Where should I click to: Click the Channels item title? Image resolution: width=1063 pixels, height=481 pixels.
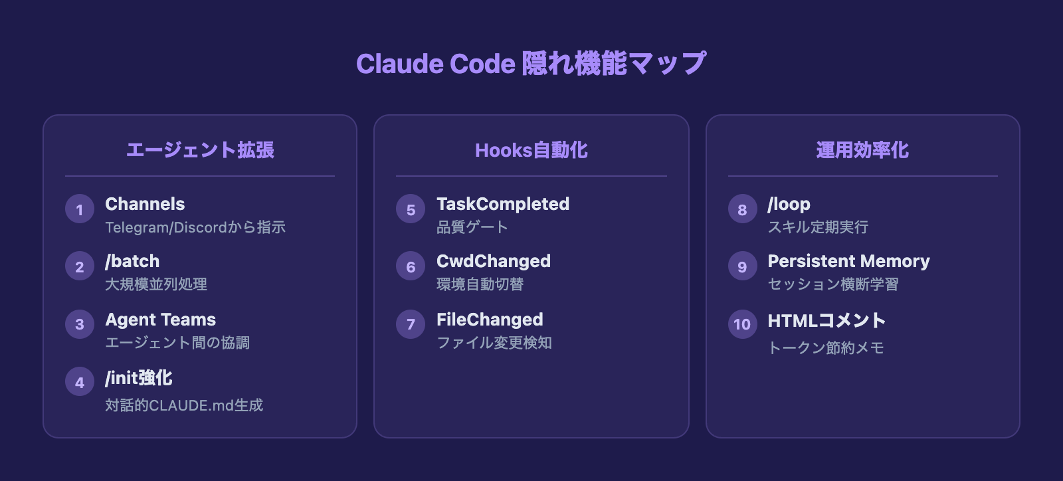tap(145, 204)
